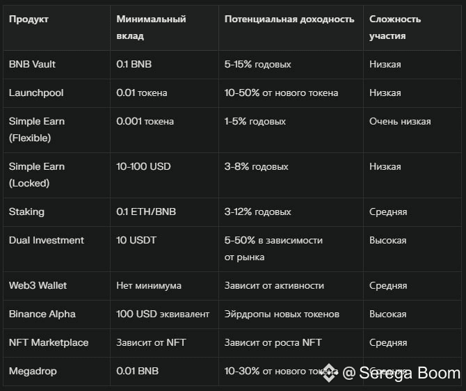
Task: Select the NFT Marketplace row name
Action: (49, 342)
